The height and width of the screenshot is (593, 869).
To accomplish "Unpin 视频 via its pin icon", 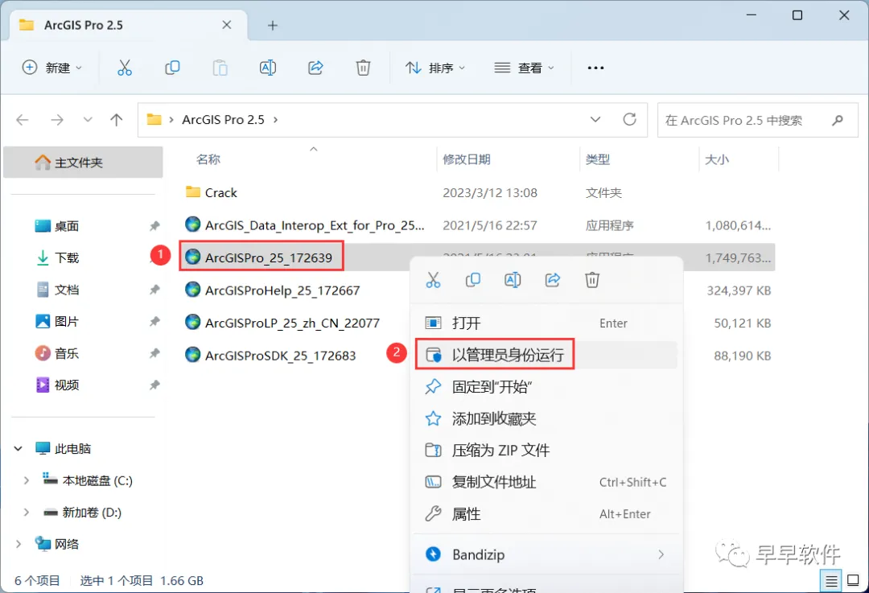I will pos(154,385).
